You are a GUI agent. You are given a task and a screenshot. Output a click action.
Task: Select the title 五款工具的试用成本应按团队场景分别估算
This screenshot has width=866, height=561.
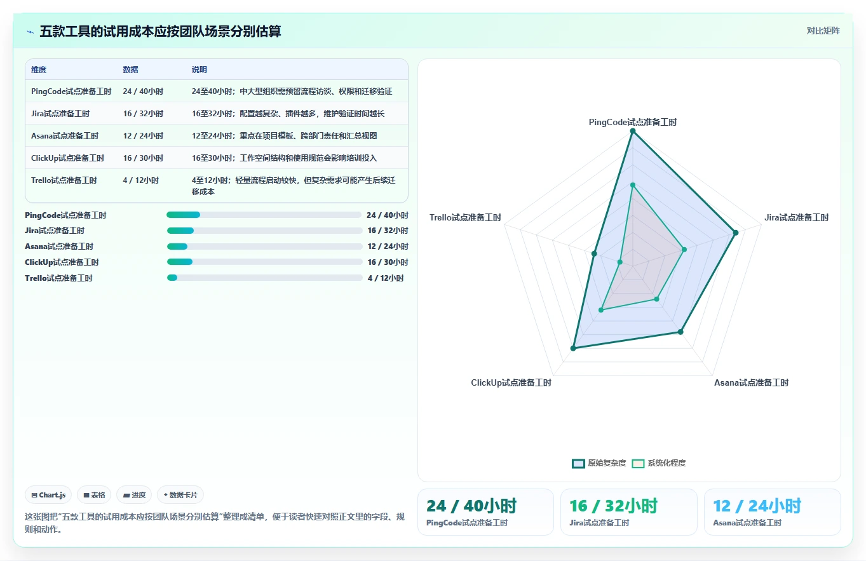click(160, 31)
